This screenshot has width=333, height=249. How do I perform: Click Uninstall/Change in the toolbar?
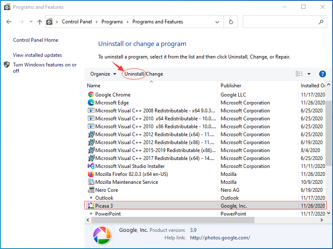(x=144, y=74)
